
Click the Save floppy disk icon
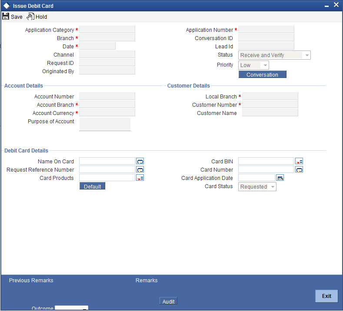tap(6, 17)
